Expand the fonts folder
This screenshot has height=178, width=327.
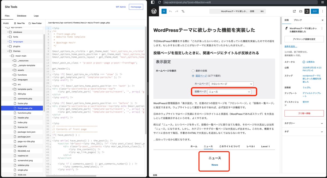pos(7,37)
